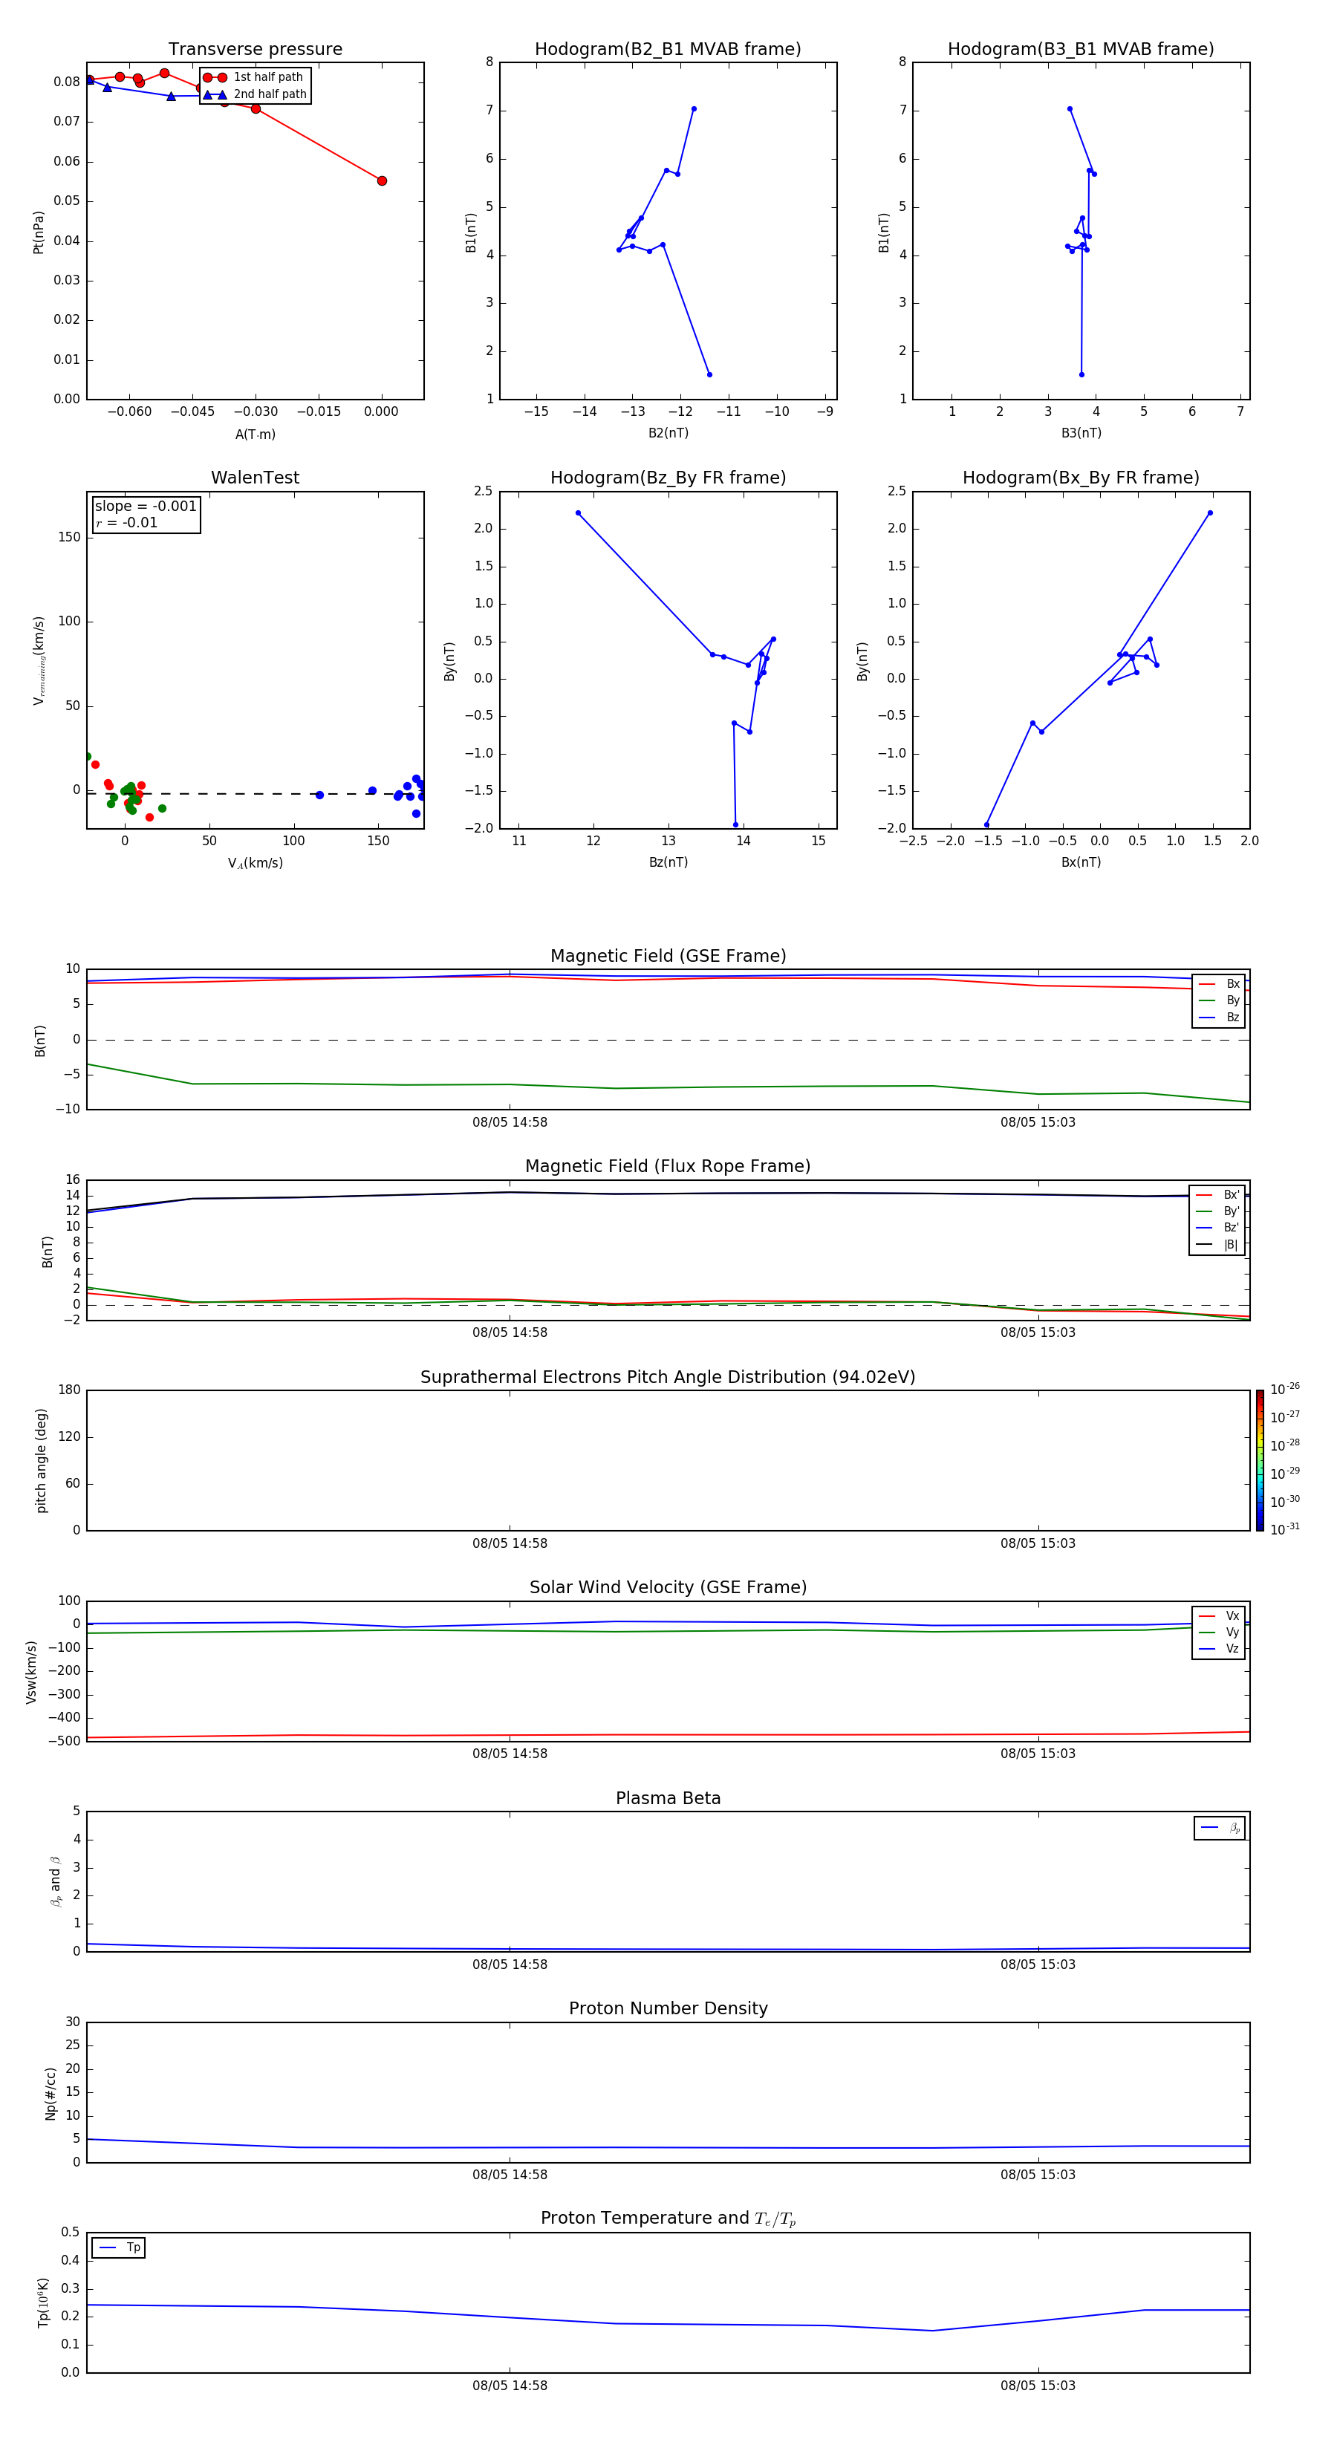Click the empty pitch angle distribution plot area
The width and height of the screenshot is (1337, 2451).
point(668,1460)
